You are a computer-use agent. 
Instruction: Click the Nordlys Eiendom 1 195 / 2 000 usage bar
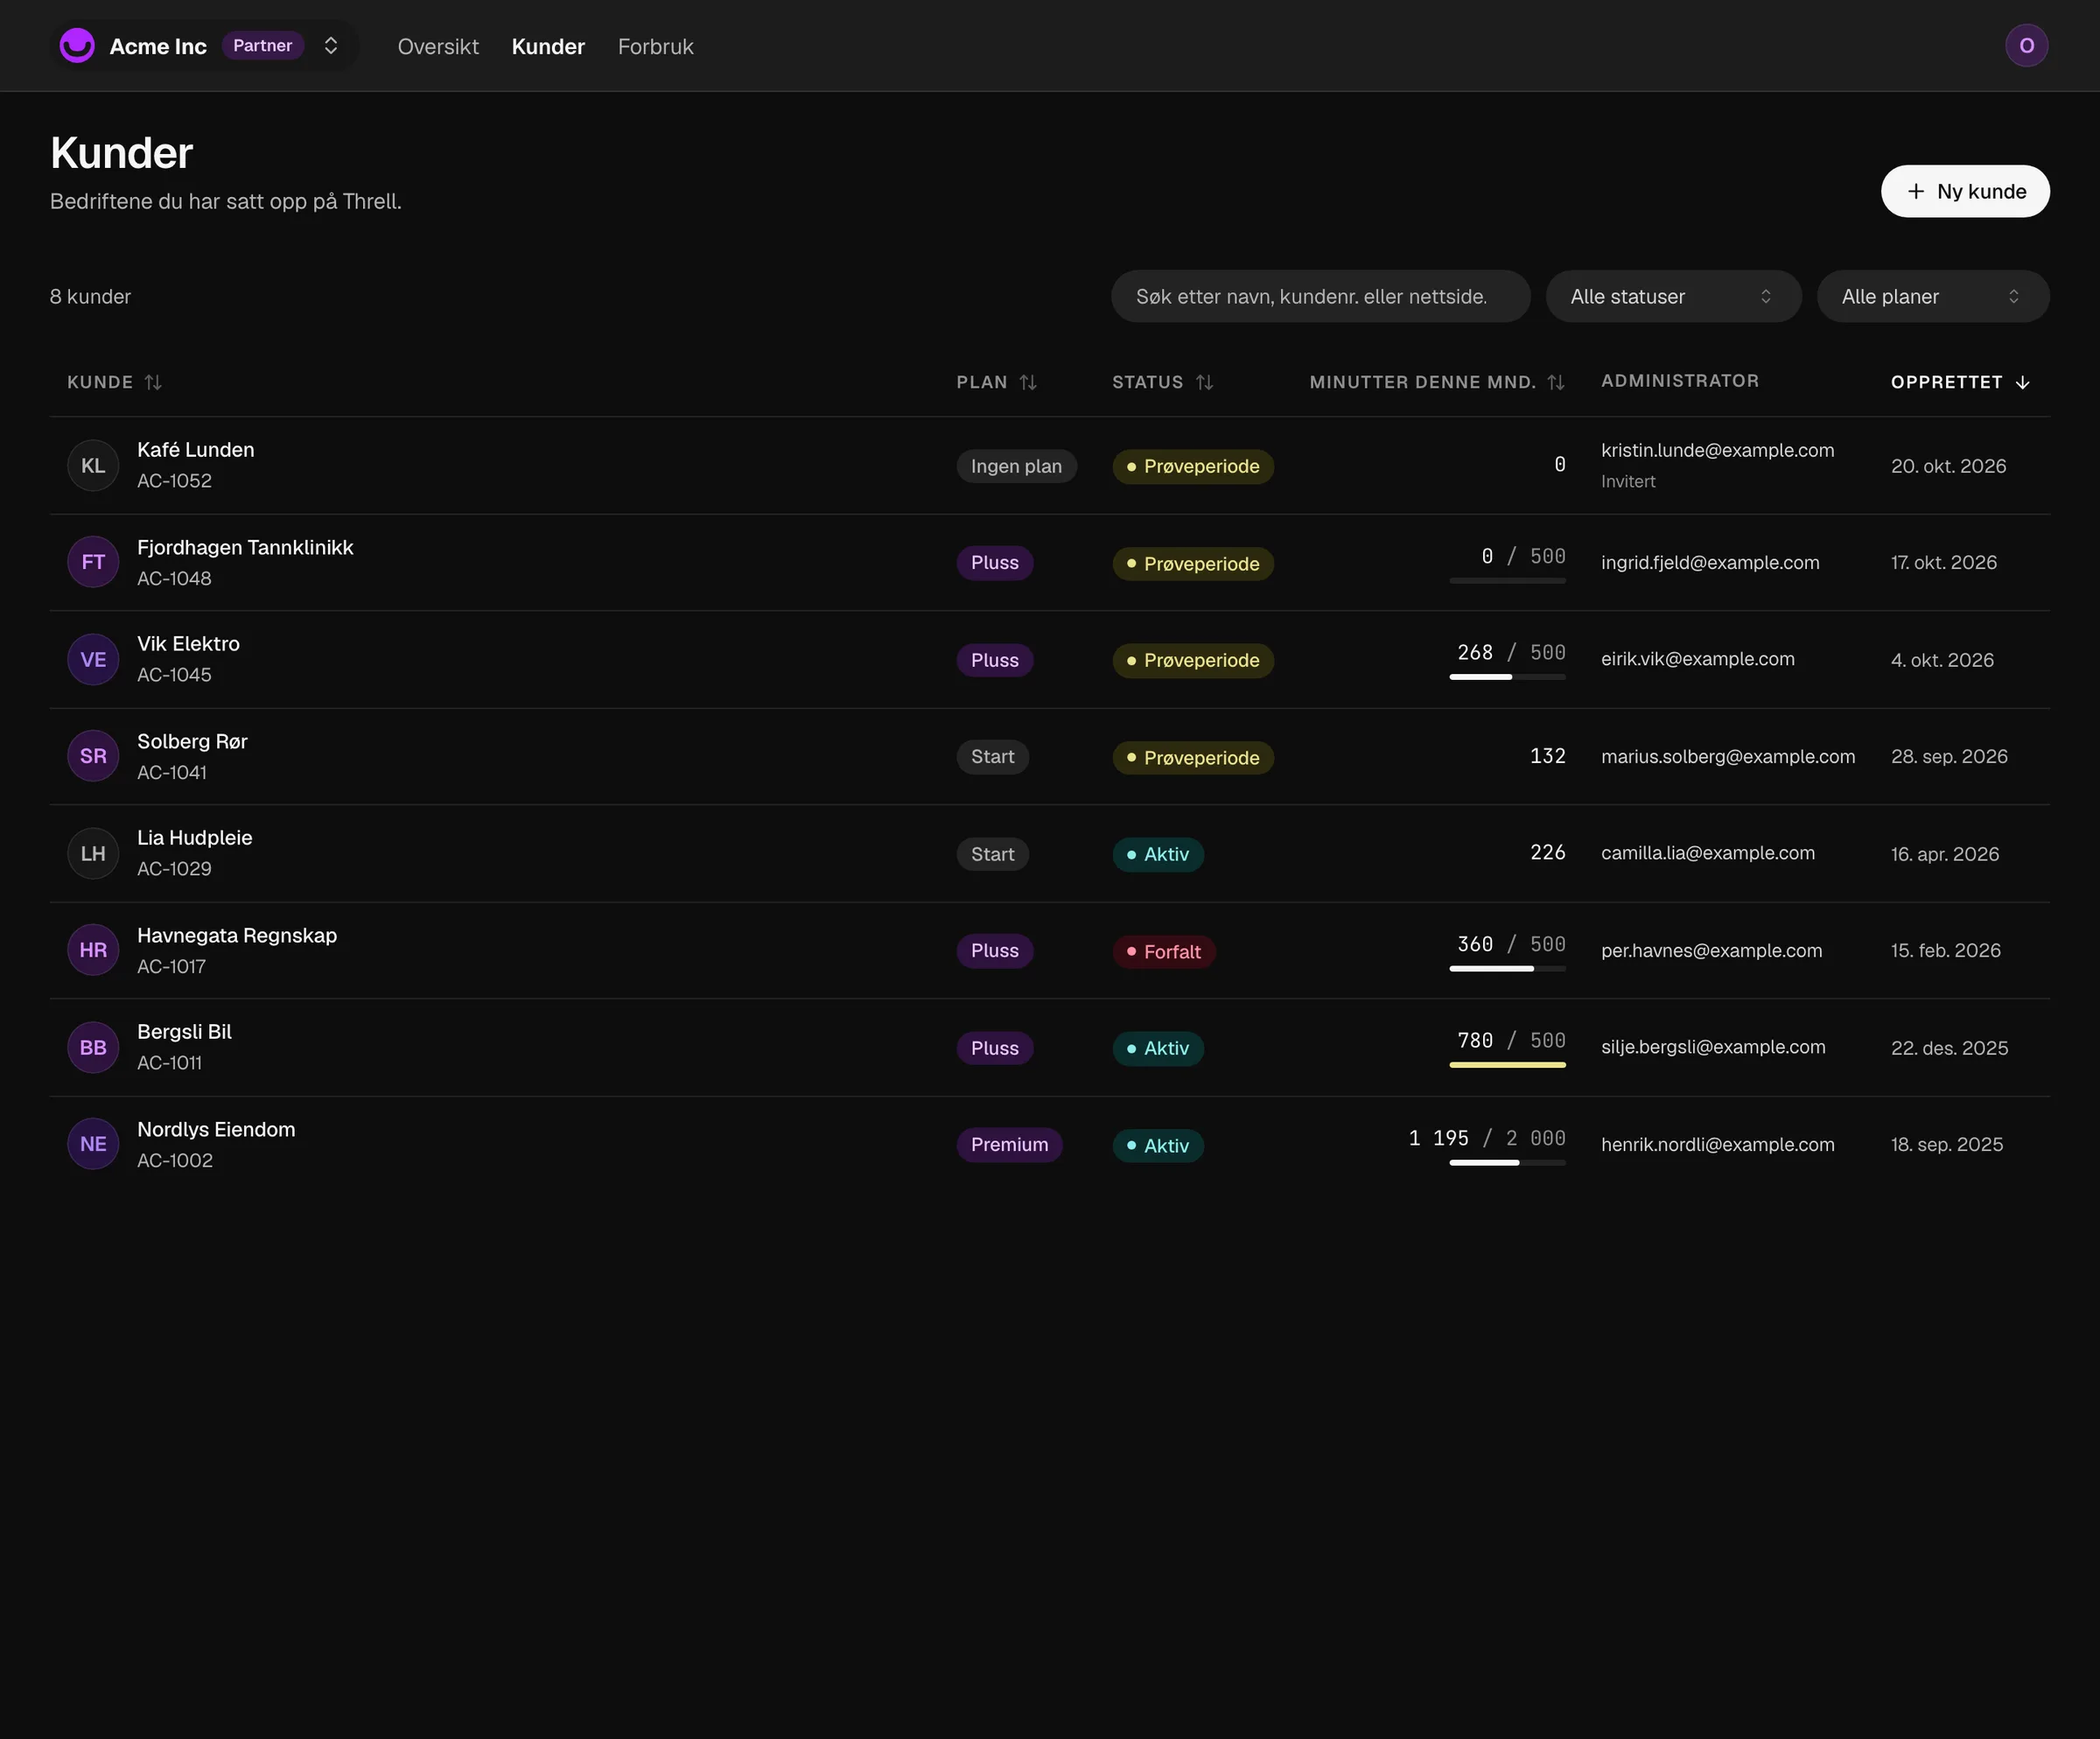click(1507, 1163)
